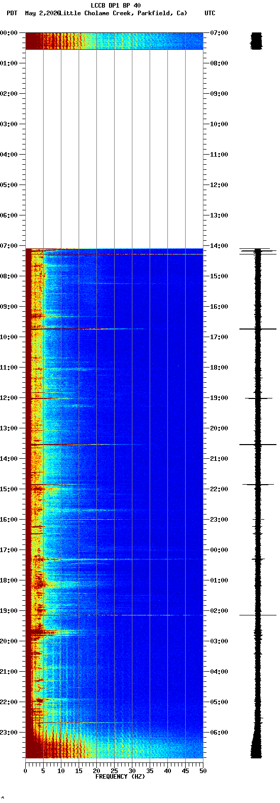
Task: Click the "01:00" label on the UTC axis
Action: coord(219,580)
